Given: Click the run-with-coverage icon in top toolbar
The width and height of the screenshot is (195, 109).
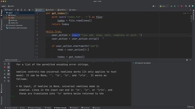Looking at the screenshot, I should click(x=178, y=6).
